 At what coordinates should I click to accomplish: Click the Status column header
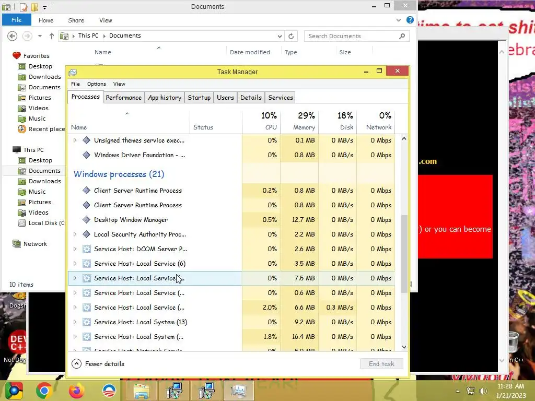coord(216,121)
